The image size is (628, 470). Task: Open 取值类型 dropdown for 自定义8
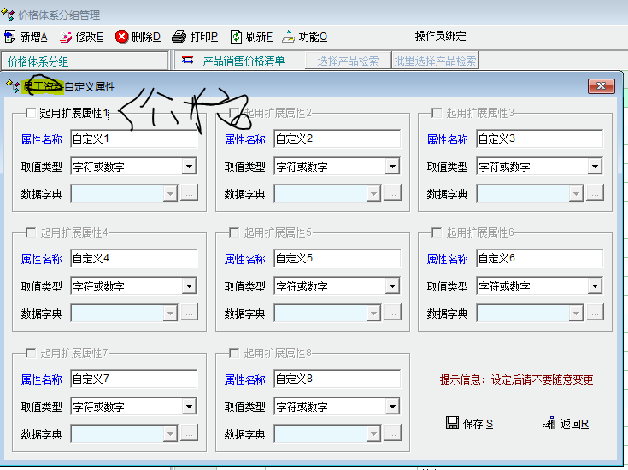tap(392, 407)
